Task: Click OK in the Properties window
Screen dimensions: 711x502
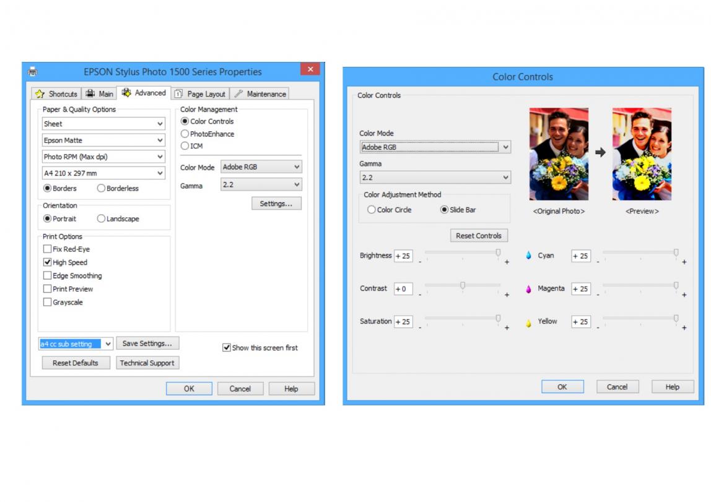Action: (x=189, y=389)
